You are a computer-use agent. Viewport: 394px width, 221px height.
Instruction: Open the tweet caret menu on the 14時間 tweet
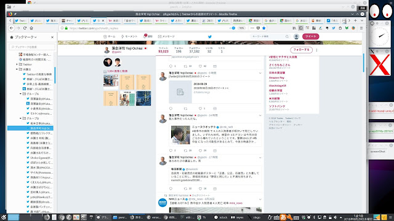tap(260, 115)
